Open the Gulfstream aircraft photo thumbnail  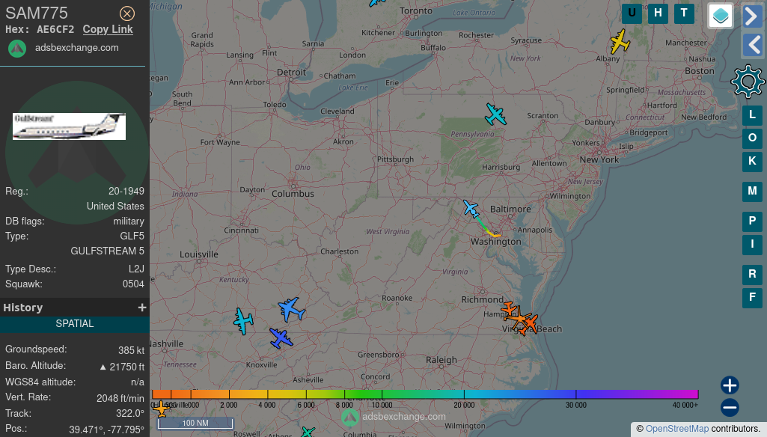(x=69, y=126)
